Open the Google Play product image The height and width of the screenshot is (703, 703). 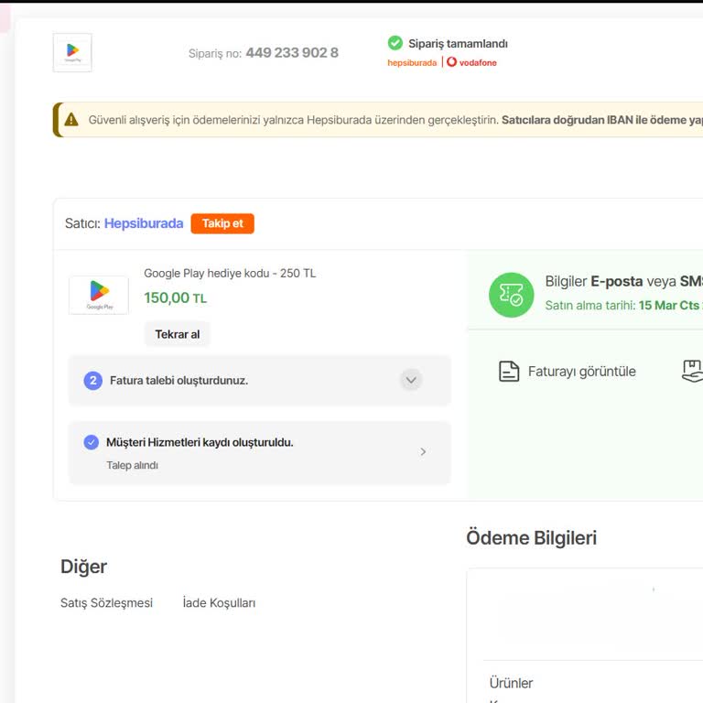[99, 295]
